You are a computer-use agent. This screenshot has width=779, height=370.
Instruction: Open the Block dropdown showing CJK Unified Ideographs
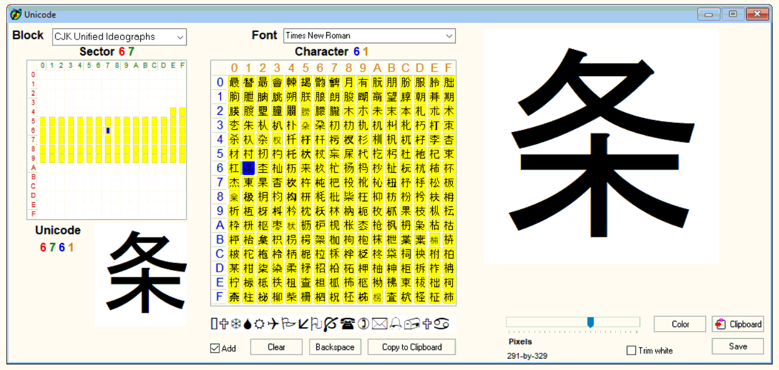click(119, 37)
